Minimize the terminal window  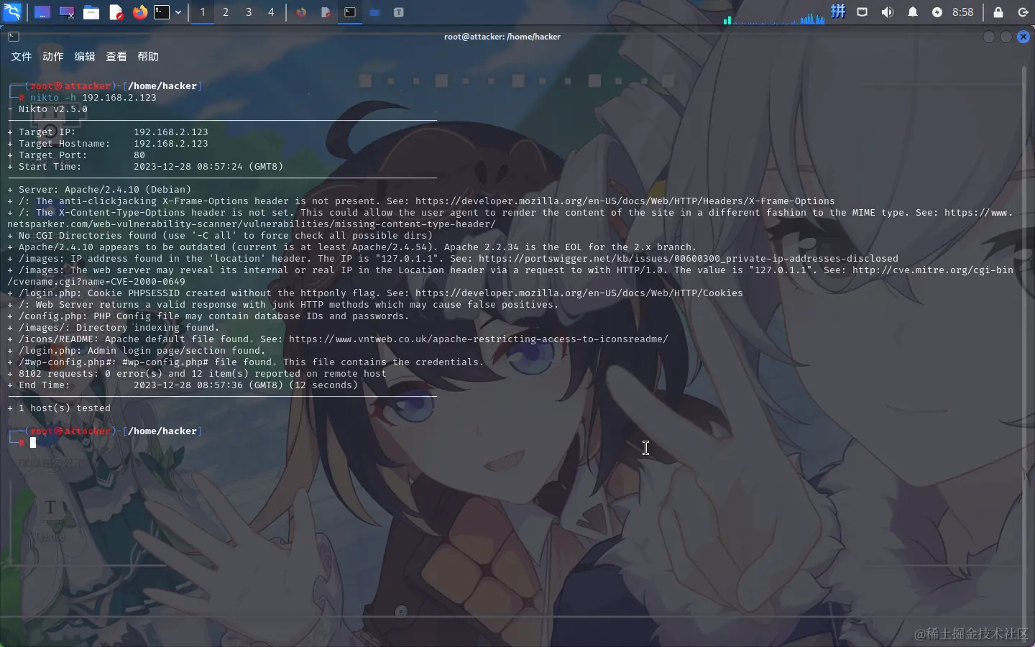tap(989, 37)
